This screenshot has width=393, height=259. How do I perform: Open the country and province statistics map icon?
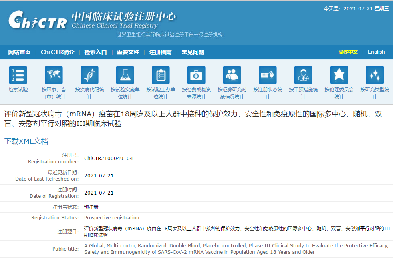(54, 75)
